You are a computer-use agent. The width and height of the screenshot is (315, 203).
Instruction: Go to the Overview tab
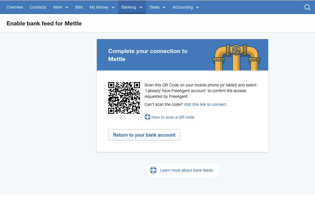click(x=15, y=7)
